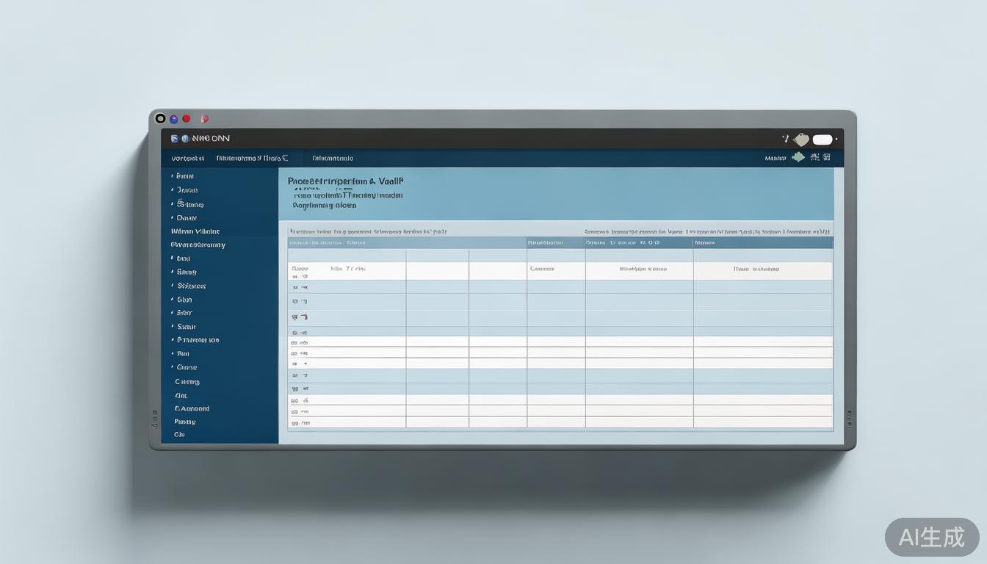Check the box in the bottom table row
987x564 pixels.
(x=294, y=423)
